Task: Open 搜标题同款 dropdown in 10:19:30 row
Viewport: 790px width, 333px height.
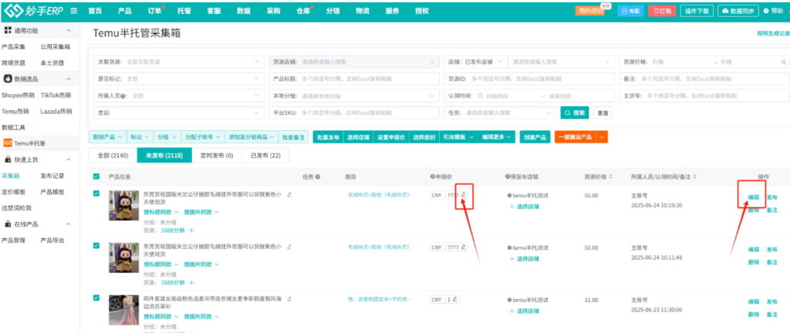Action: [x=162, y=212]
